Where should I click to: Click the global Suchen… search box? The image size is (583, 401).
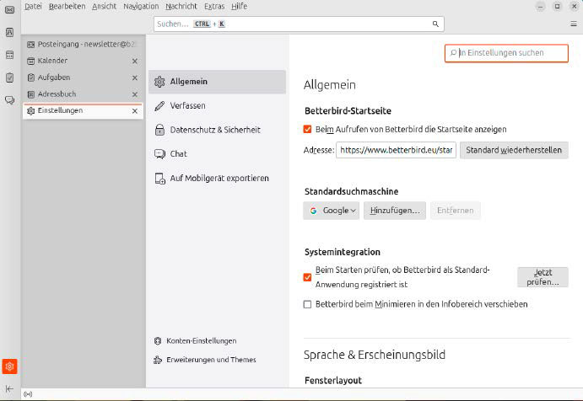coord(299,24)
